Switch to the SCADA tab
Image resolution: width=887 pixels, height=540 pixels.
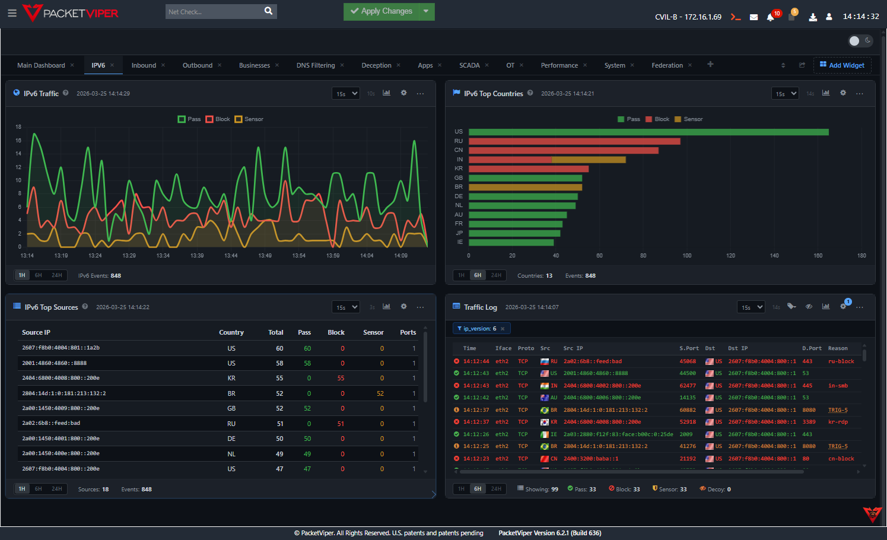point(469,65)
